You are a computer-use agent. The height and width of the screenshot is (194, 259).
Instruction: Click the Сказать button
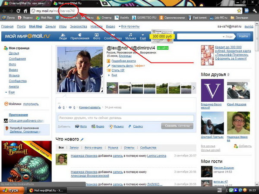tap(177, 126)
